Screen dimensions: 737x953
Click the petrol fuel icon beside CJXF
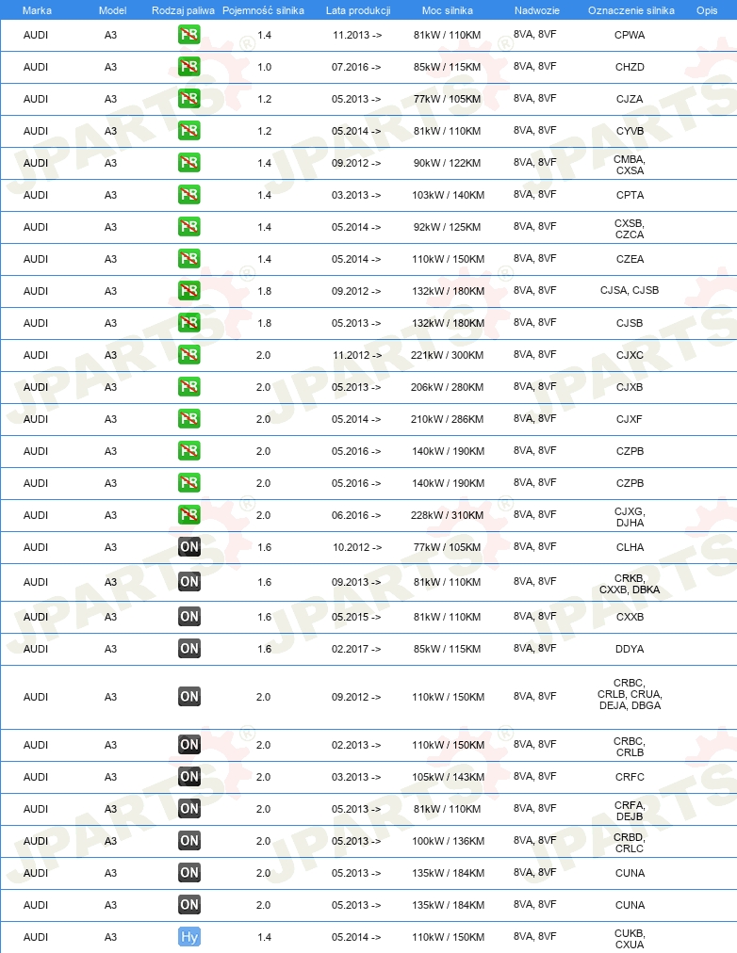click(x=189, y=419)
